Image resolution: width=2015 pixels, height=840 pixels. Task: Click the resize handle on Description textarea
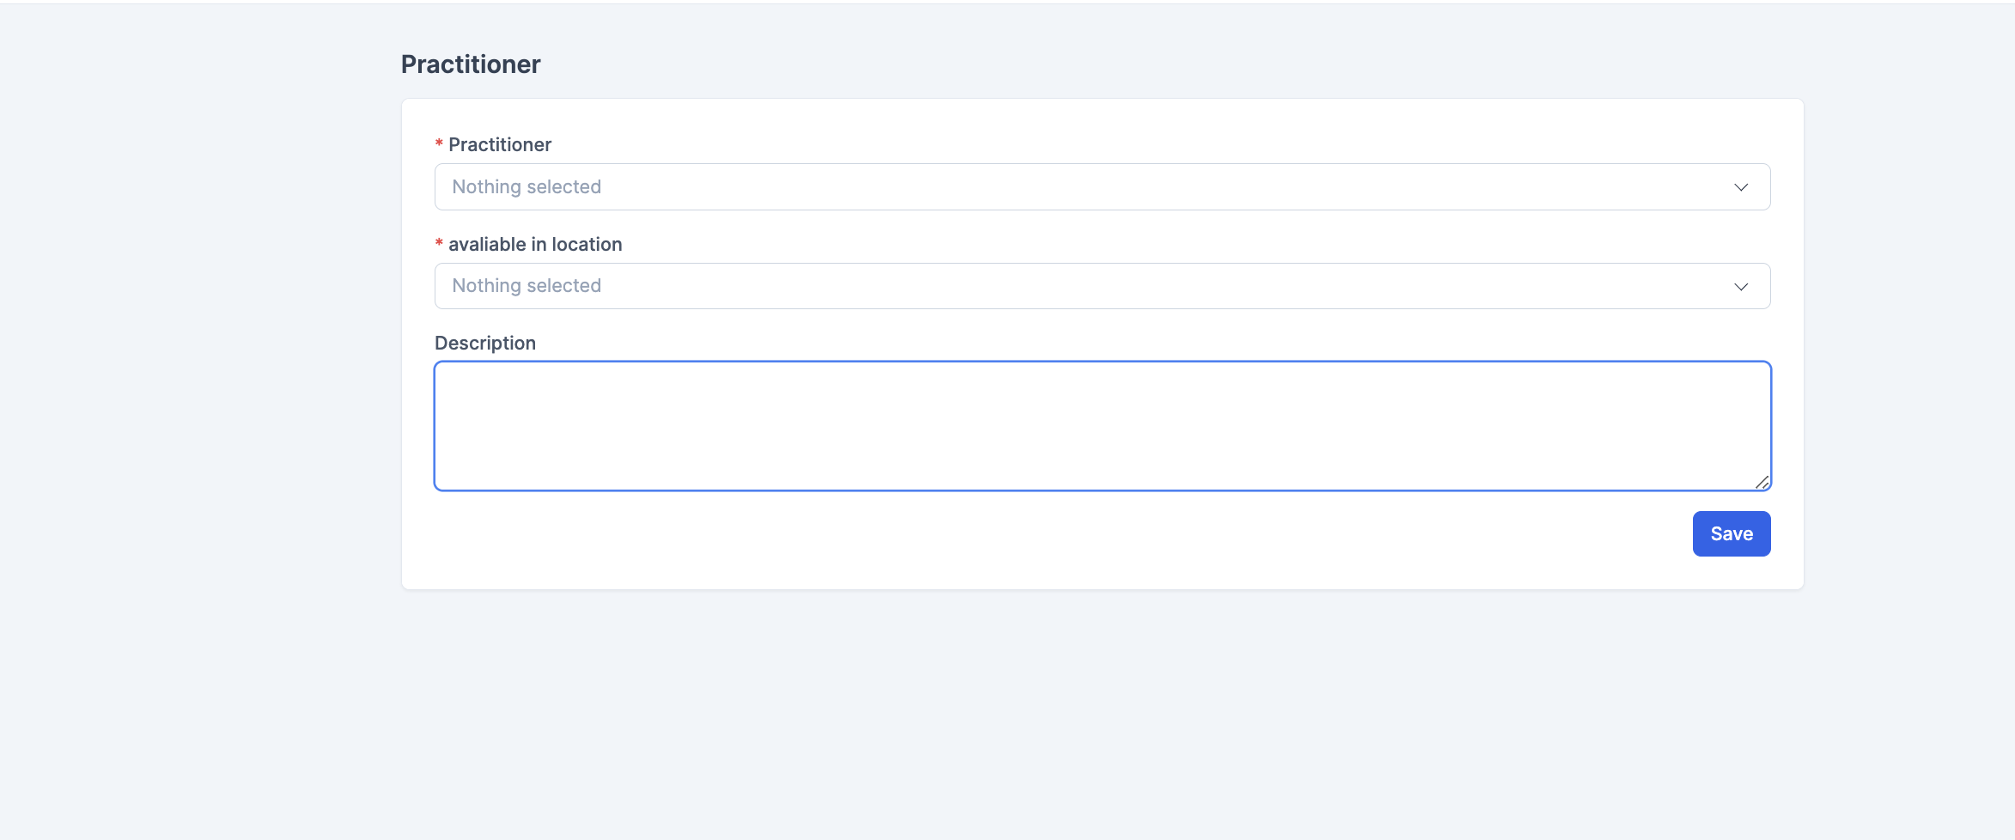[x=1762, y=484]
